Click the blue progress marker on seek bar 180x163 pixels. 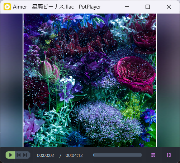point(94,155)
